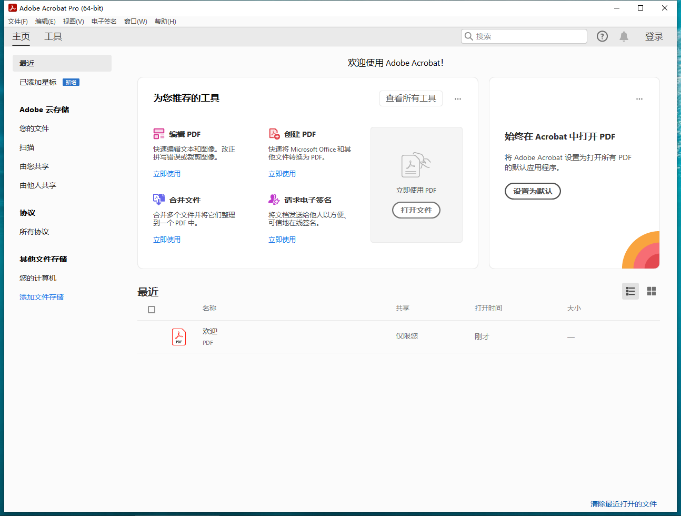The height and width of the screenshot is (516, 681).
Task: Check the select-all box above recent files
Action: [x=151, y=309]
